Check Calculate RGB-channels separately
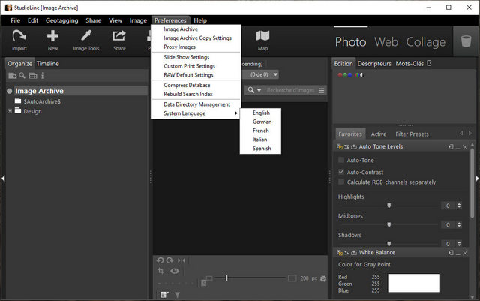Viewport: 480px width, 301px height. click(342, 182)
